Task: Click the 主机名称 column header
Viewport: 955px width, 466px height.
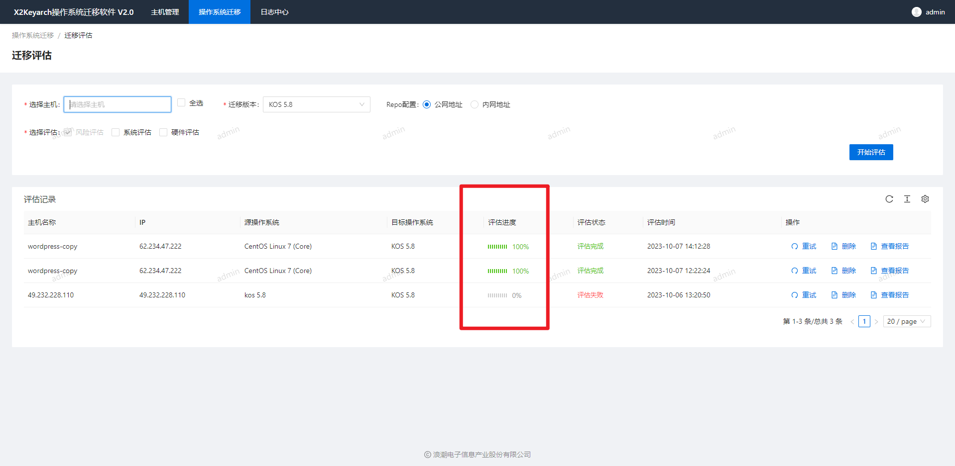Action: click(x=42, y=222)
